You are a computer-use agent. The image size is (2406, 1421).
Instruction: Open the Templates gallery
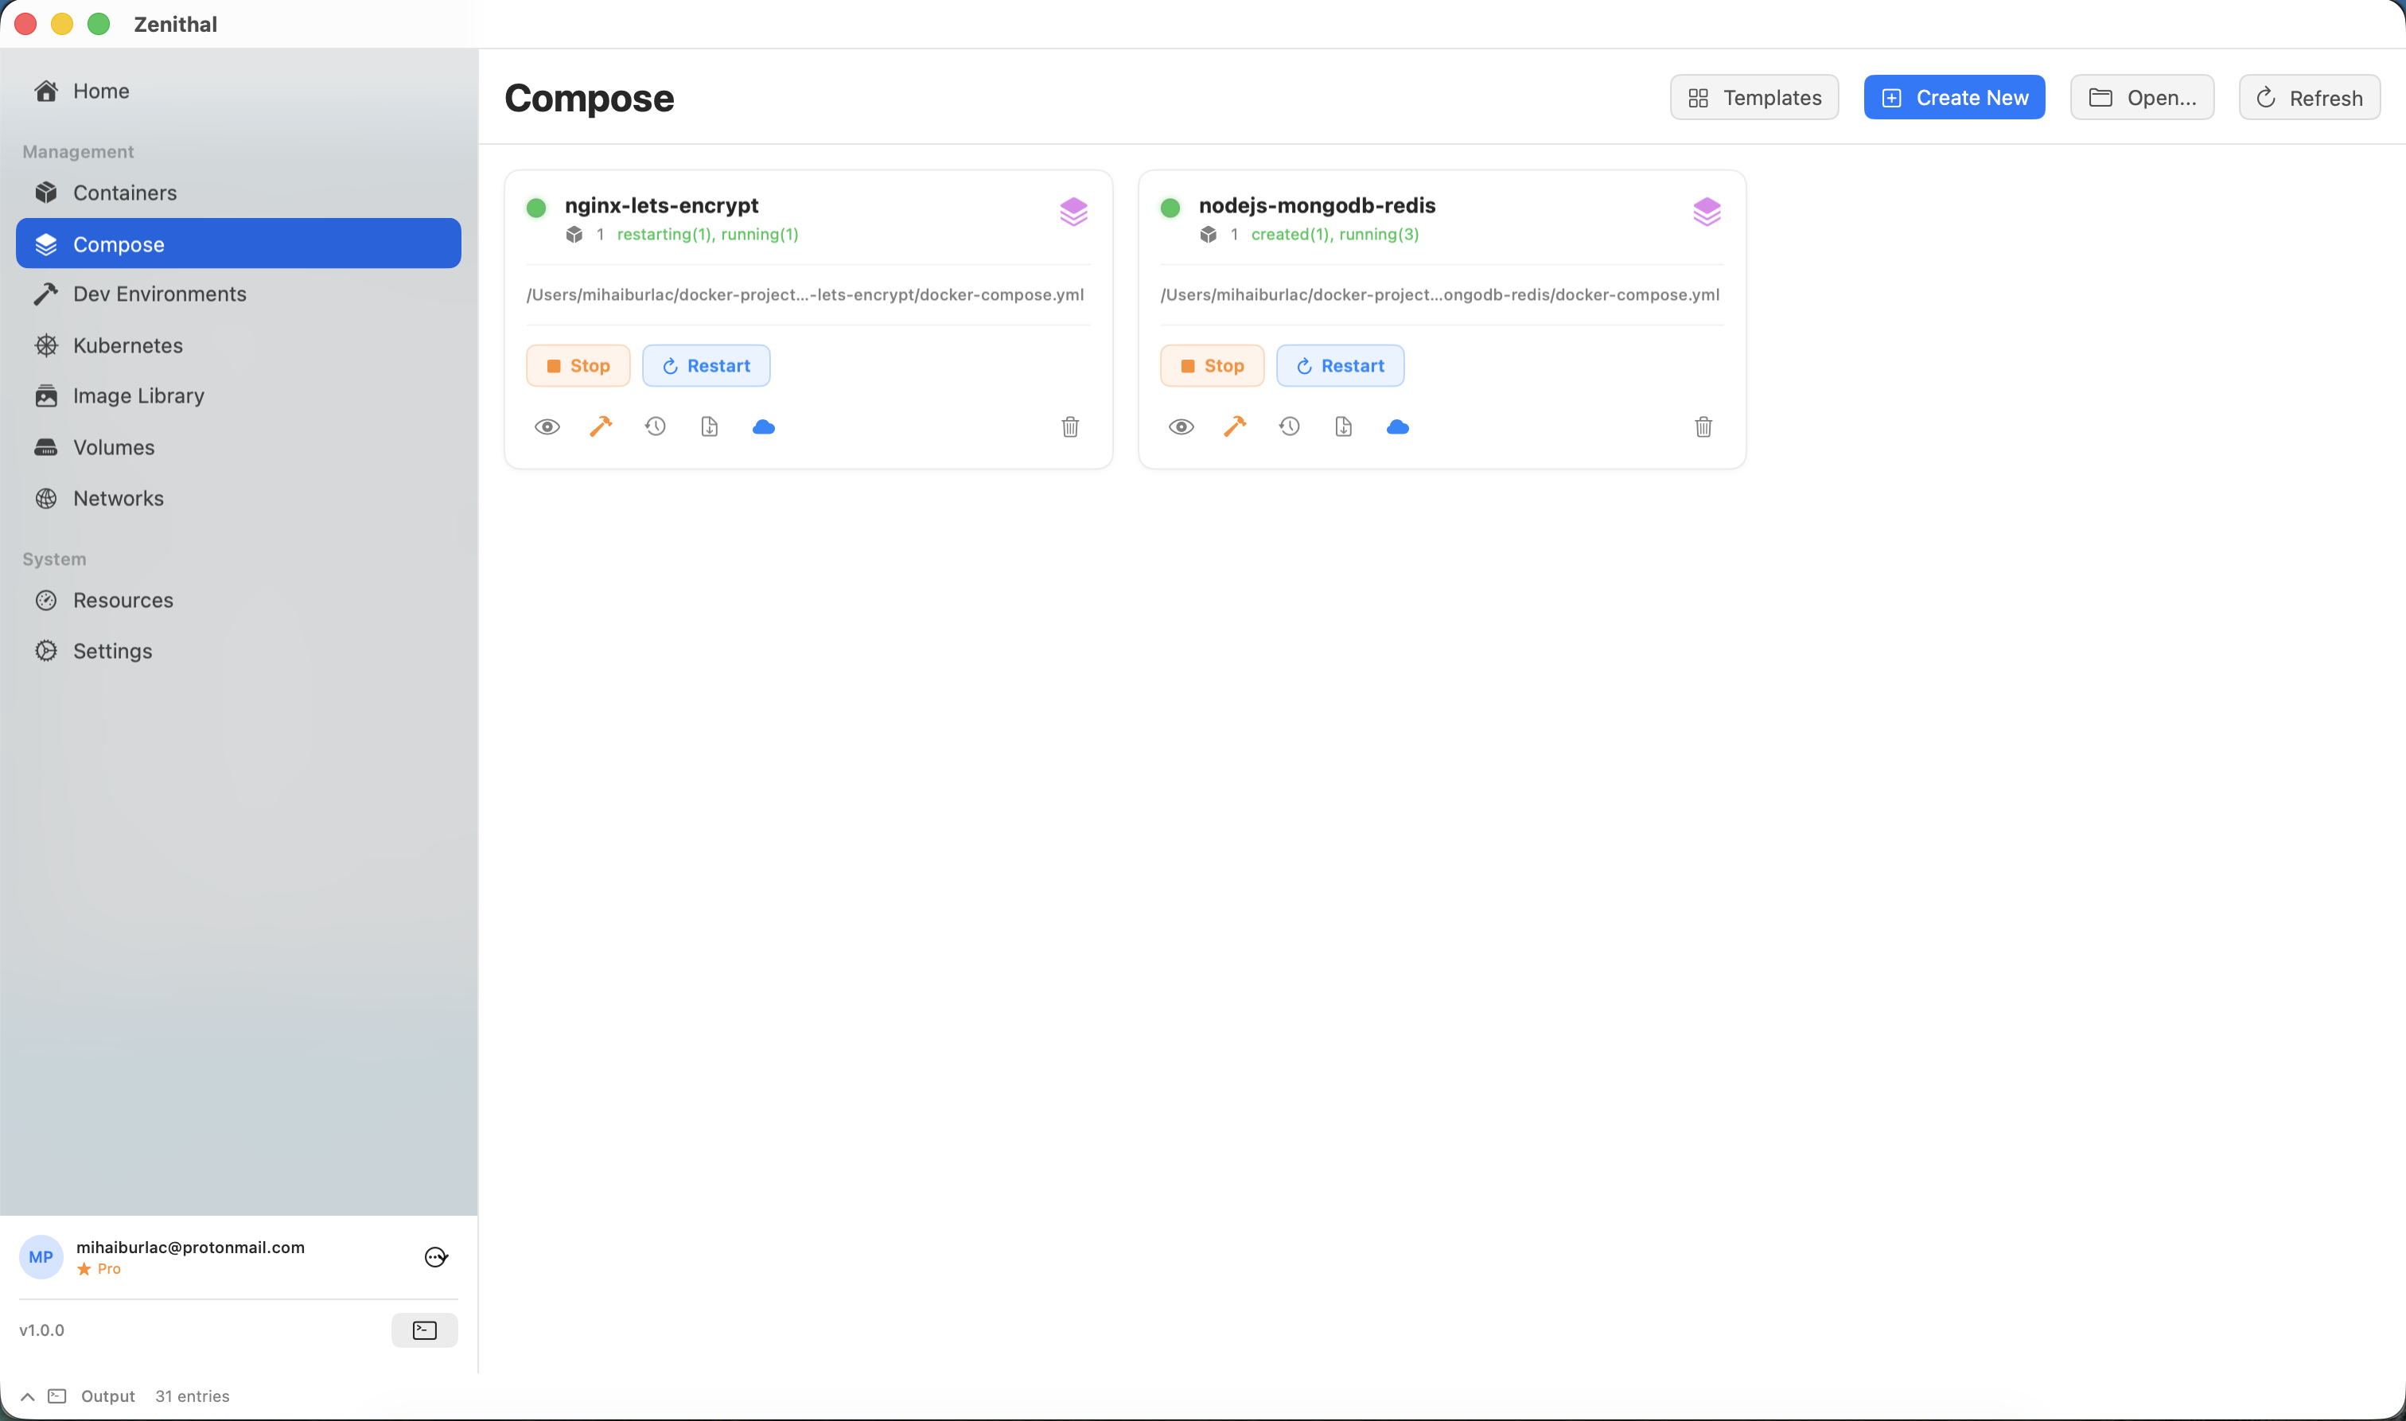[1754, 97]
